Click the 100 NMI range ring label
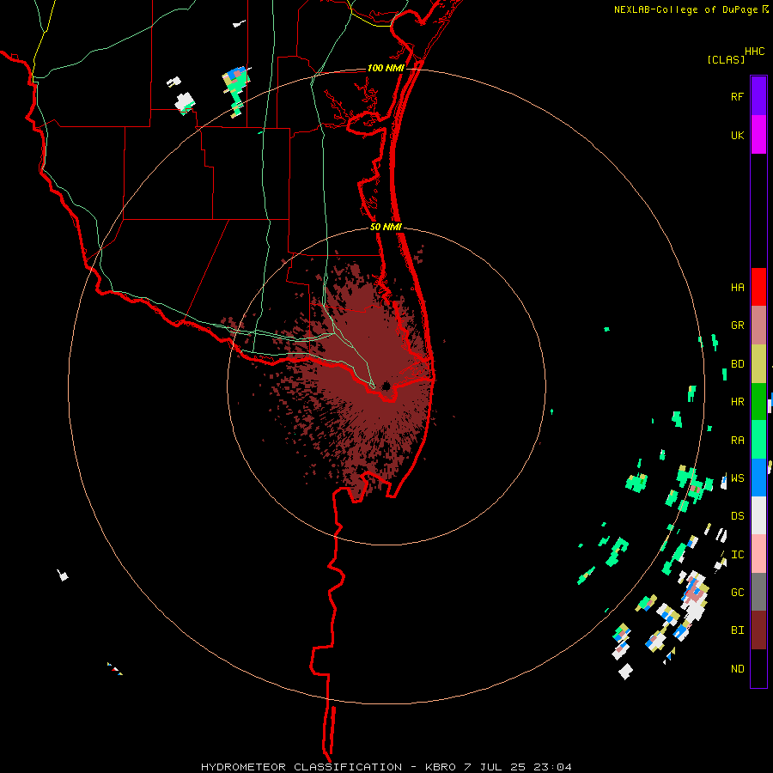This screenshot has height=773, width=773. (x=386, y=68)
